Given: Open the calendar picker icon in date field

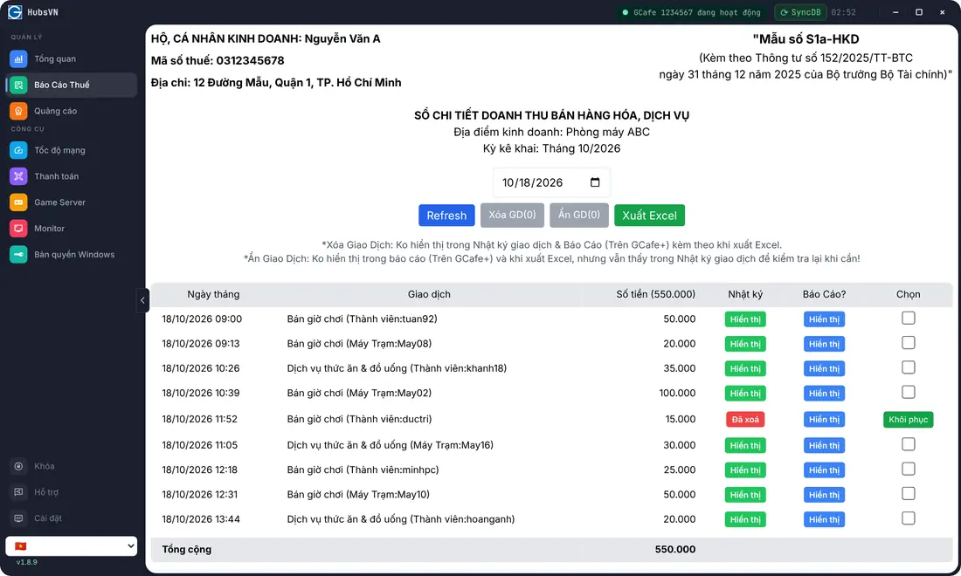Looking at the screenshot, I should click(x=594, y=182).
